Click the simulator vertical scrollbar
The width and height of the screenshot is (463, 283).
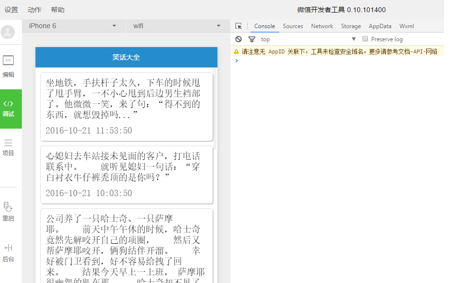click(x=215, y=109)
